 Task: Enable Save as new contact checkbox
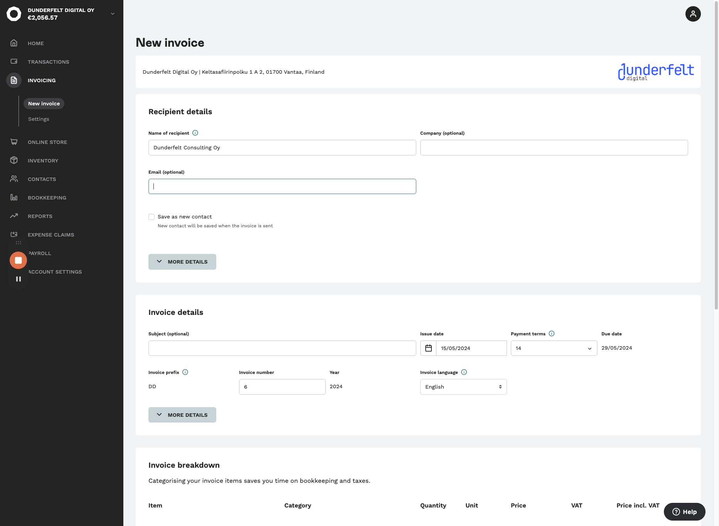(152, 217)
